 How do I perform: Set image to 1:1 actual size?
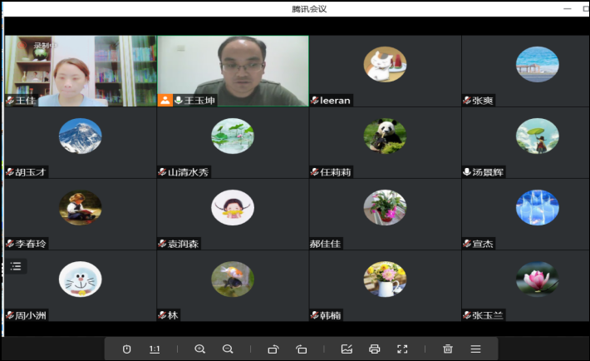point(155,349)
